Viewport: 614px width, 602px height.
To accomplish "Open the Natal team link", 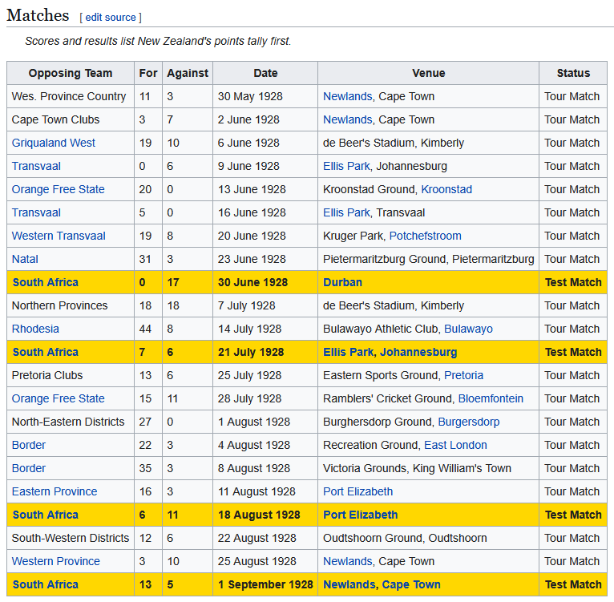I will pyautogui.click(x=25, y=259).
